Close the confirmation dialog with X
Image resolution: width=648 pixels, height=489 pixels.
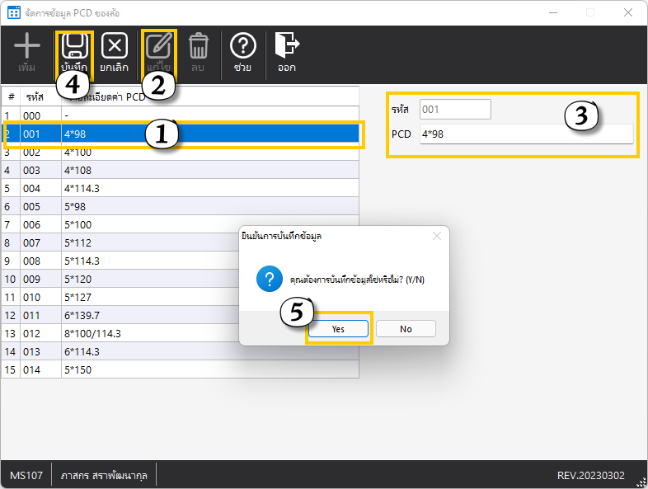coord(437,236)
